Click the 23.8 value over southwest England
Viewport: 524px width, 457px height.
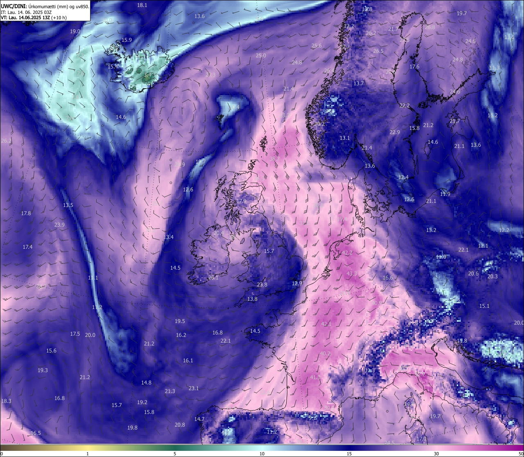[262, 285]
